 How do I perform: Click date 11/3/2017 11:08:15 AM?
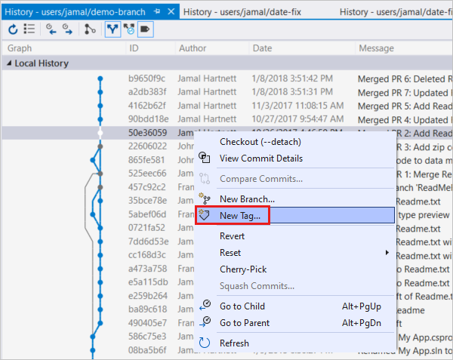click(x=297, y=106)
